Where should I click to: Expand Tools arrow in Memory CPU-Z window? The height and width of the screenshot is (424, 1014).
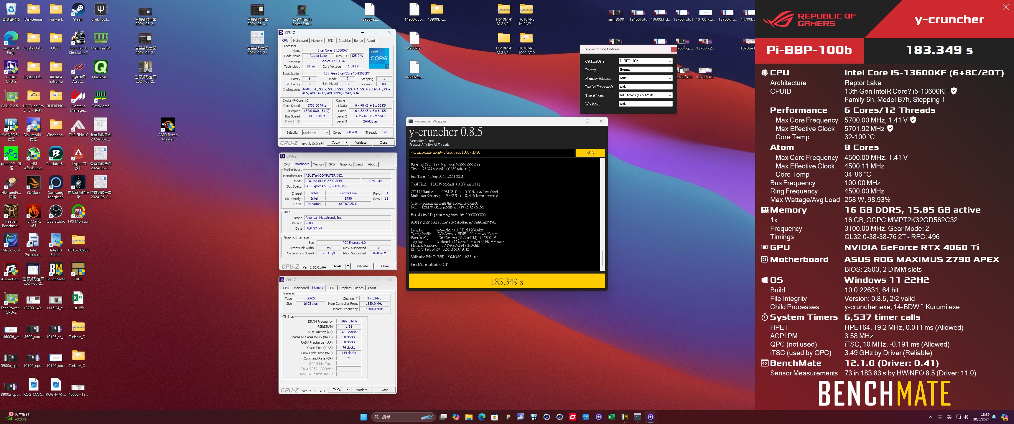coord(347,390)
